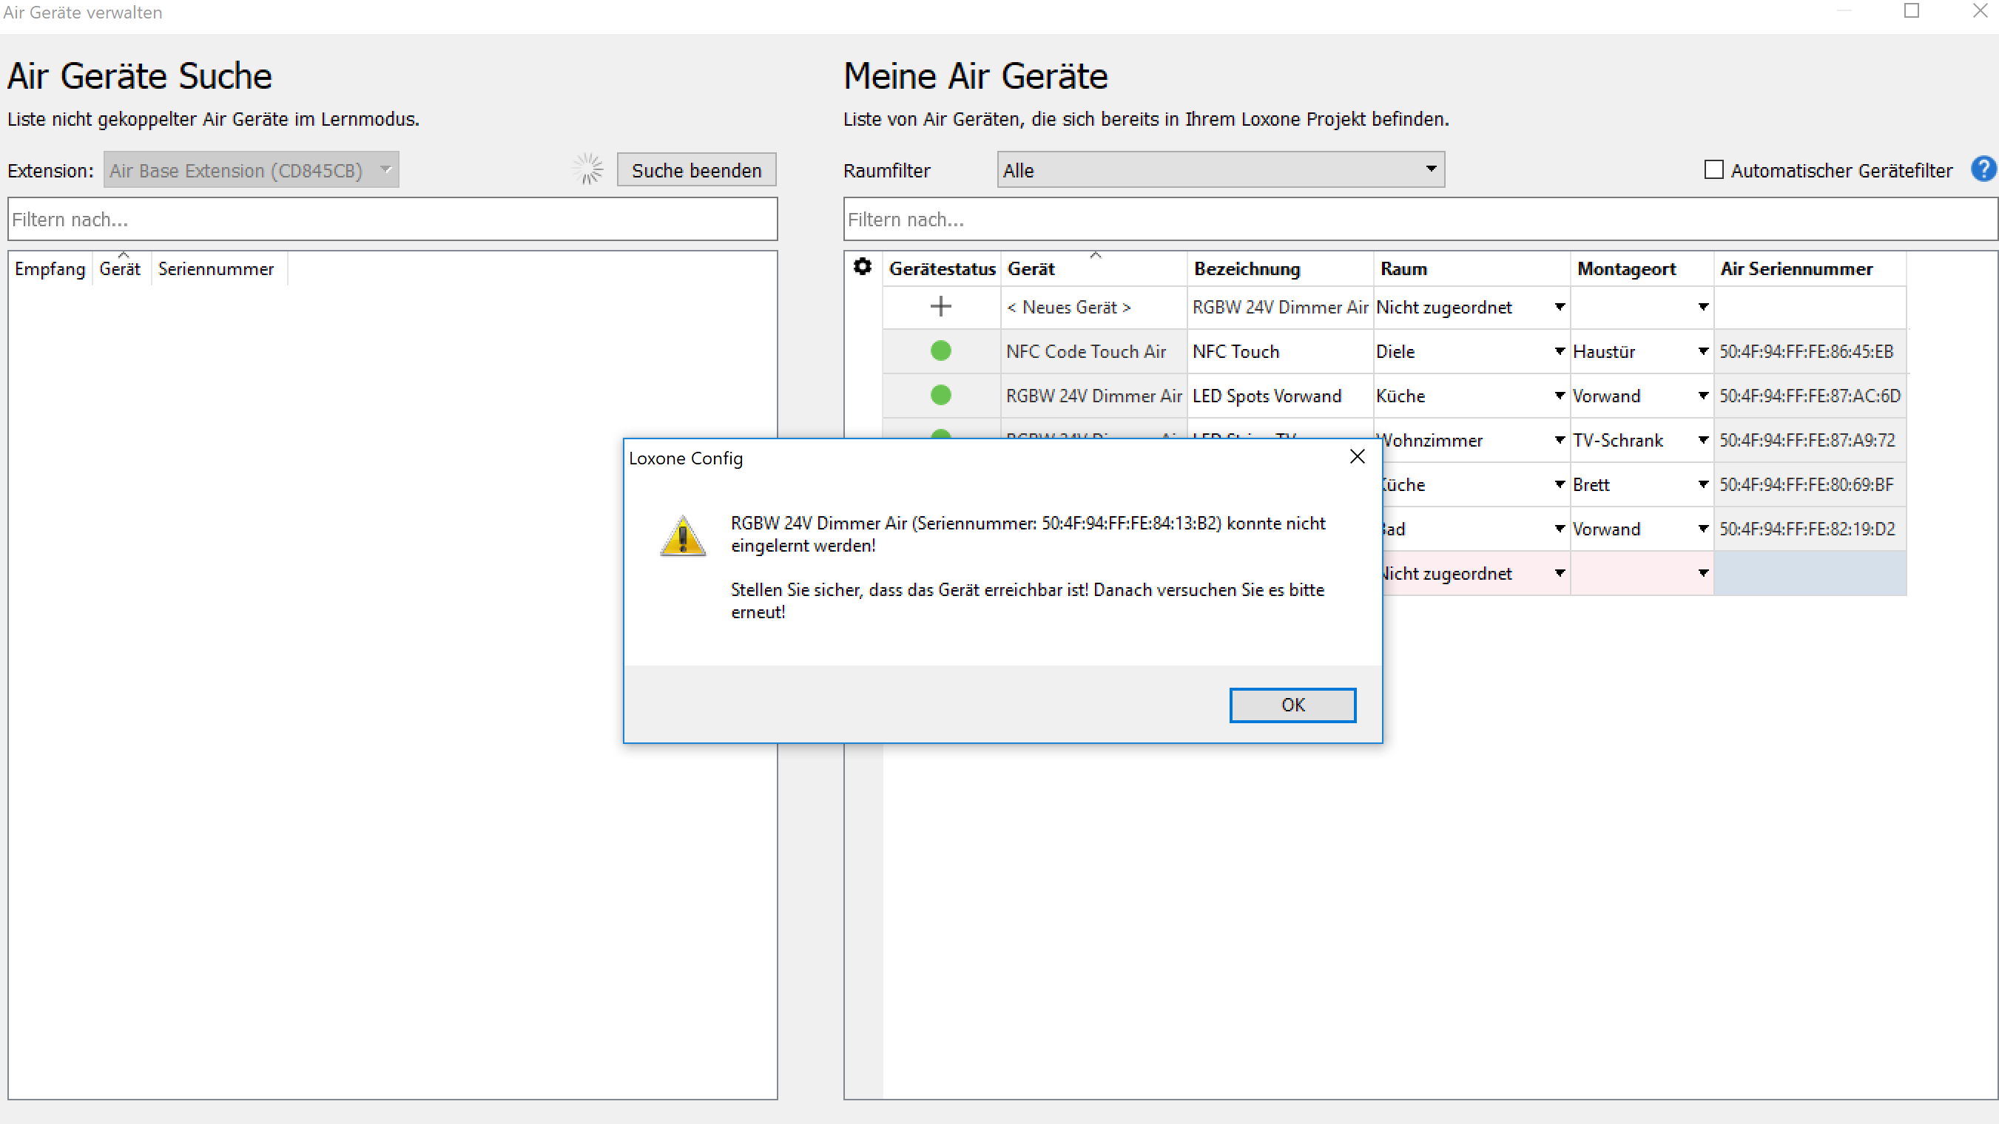
Task: Open Raum dropdown in the 50:4F:94:FF:FE:82:19:D2 row
Action: (x=1559, y=528)
